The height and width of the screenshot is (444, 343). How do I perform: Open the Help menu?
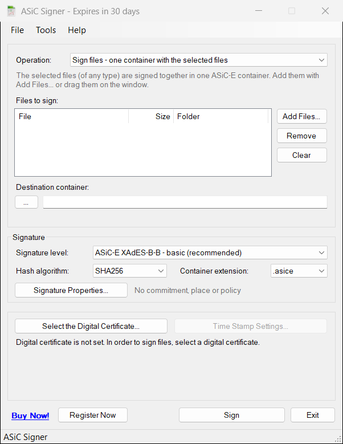click(77, 30)
